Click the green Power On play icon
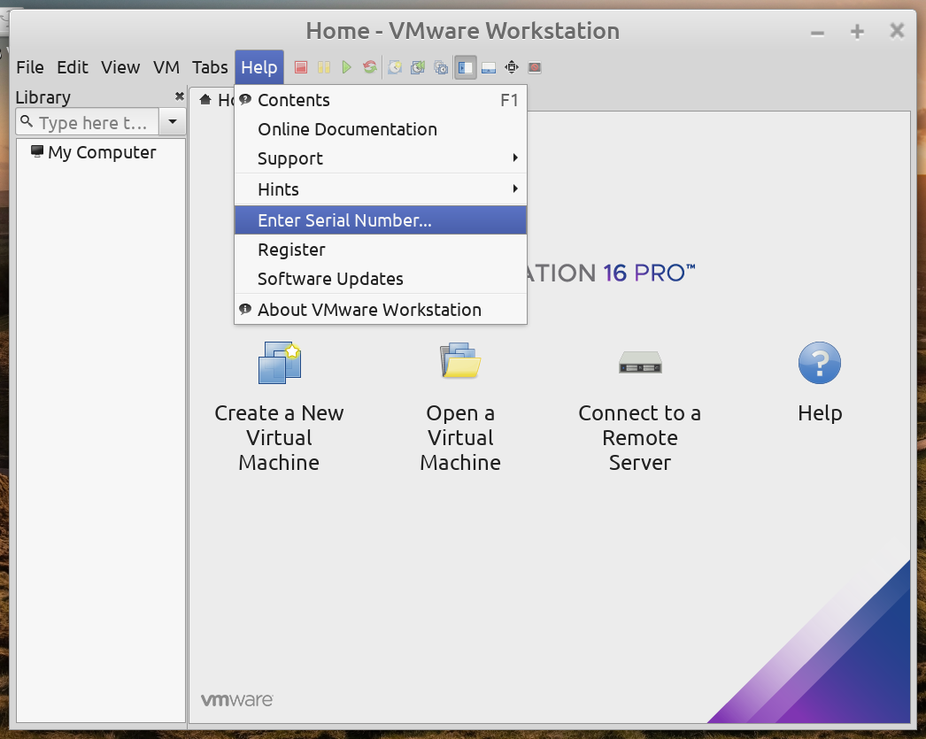Image resolution: width=926 pixels, height=739 pixels. click(x=347, y=67)
